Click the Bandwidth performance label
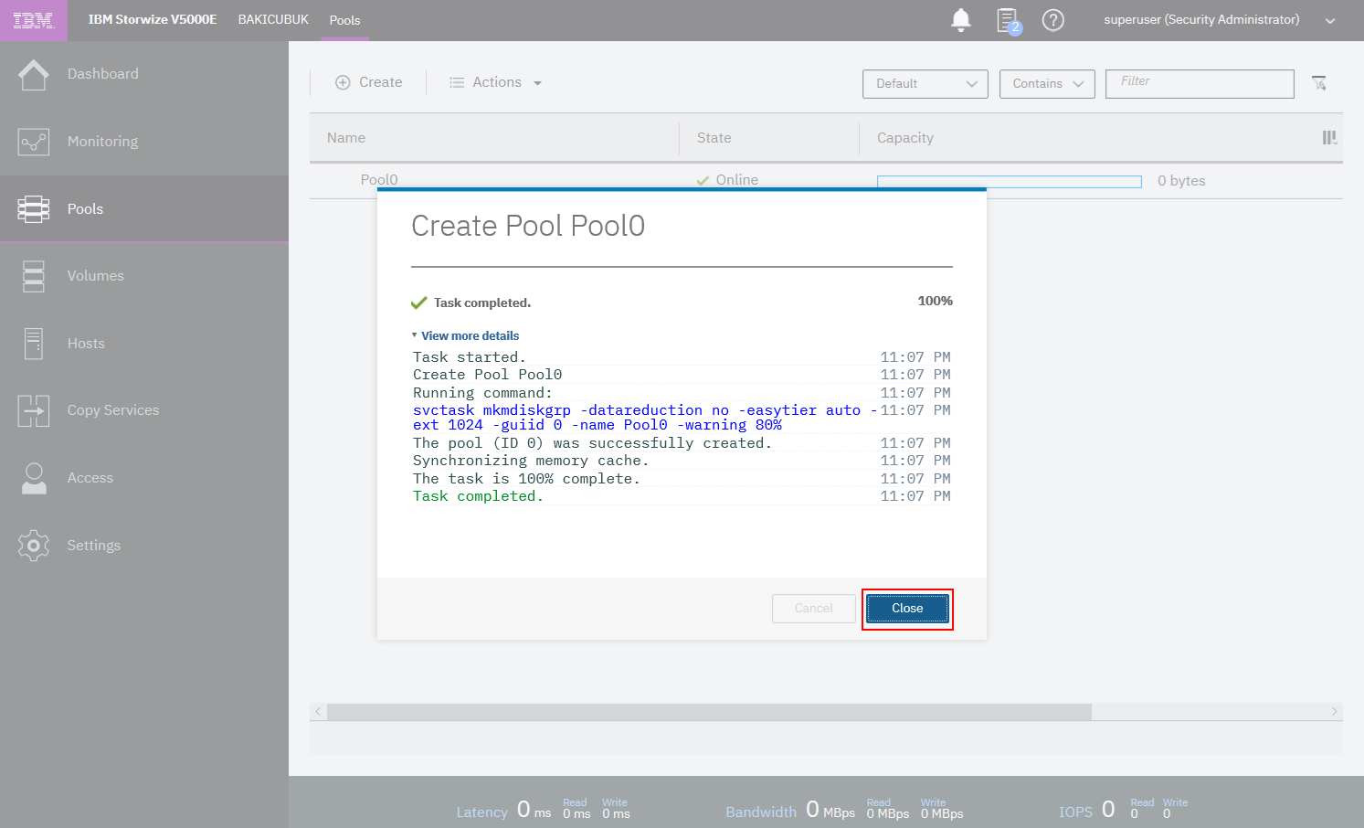 761,812
